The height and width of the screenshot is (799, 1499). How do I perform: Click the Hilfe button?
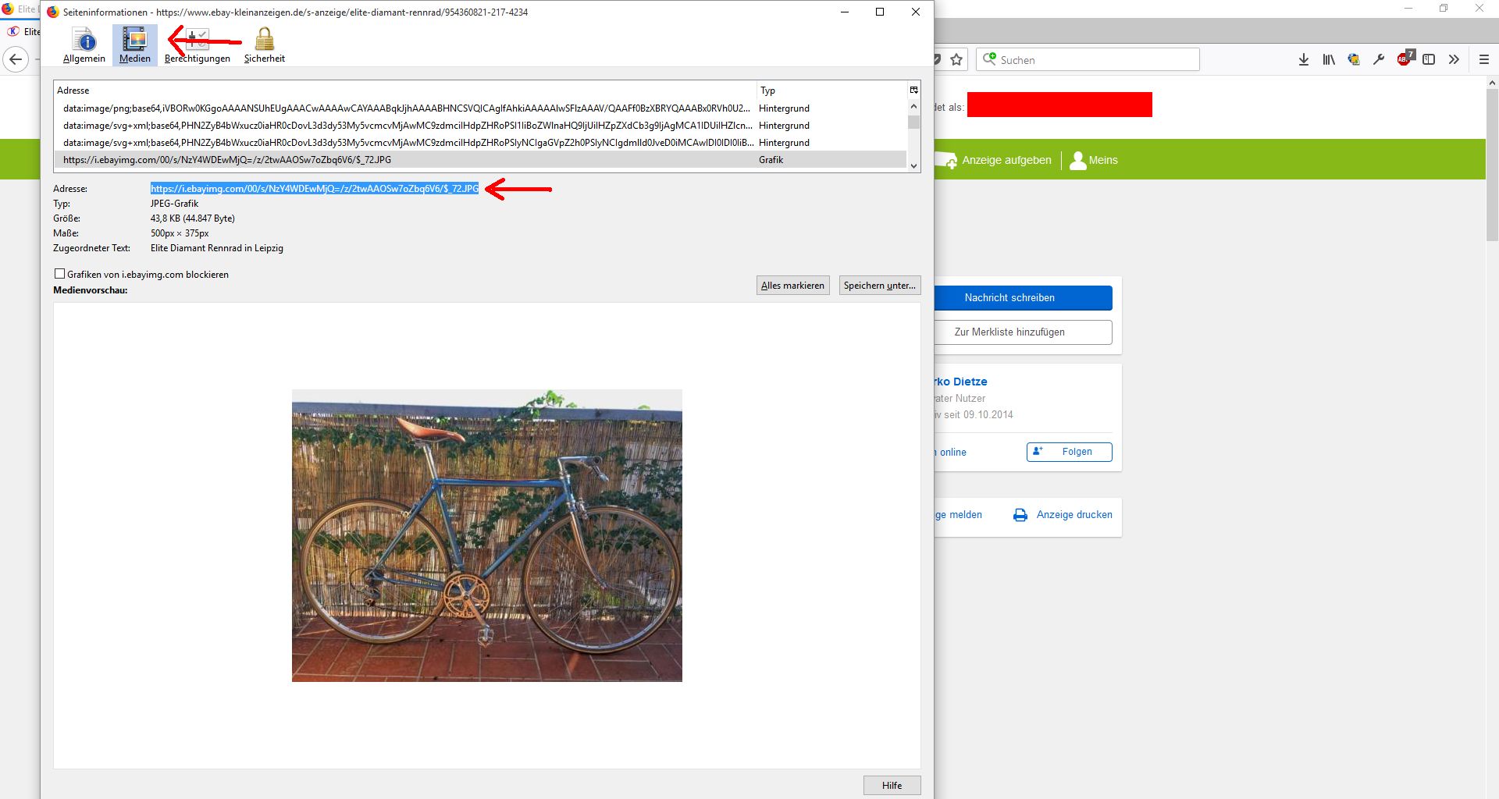(892, 785)
